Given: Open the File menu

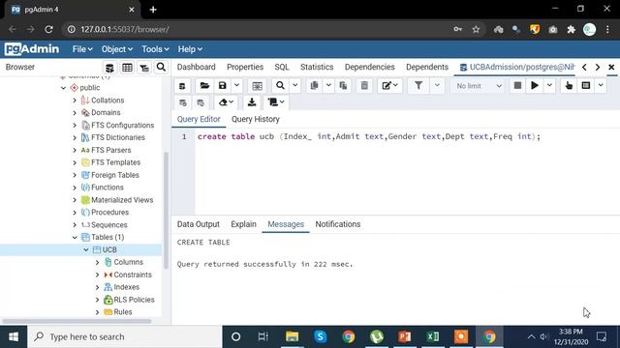Looking at the screenshot, I should tap(82, 49).
